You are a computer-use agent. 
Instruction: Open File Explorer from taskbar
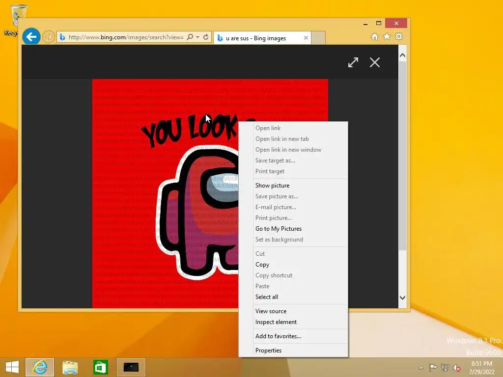[x=70, y=367]
